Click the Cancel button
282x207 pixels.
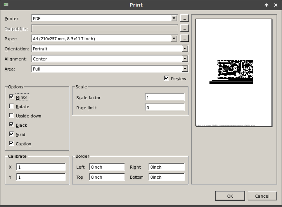(x=262, y=196)
